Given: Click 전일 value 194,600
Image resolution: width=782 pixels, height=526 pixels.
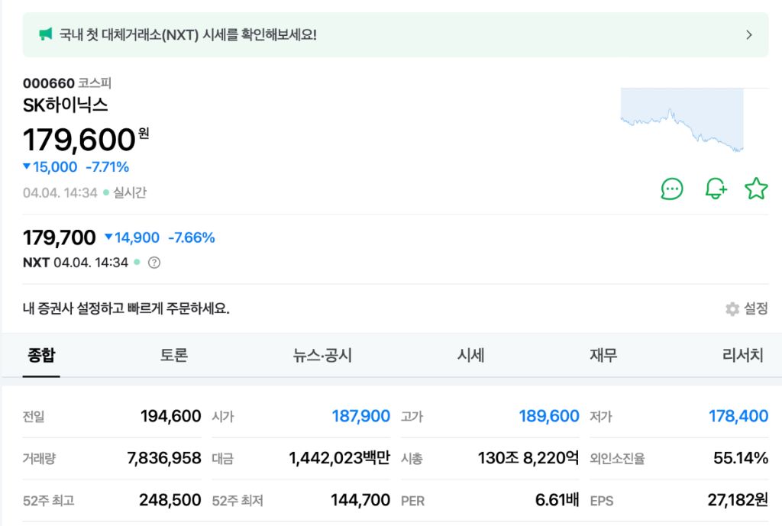Looking at the screenshot, I should point(170,416).
